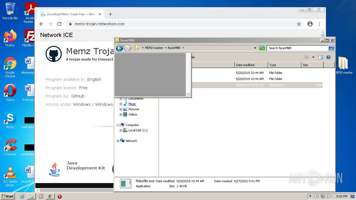Image resolution: width=356 pixels, height=200 pixels.
Task: Expand Local Disk (C:) node
Action: click(x=121, y=130)
